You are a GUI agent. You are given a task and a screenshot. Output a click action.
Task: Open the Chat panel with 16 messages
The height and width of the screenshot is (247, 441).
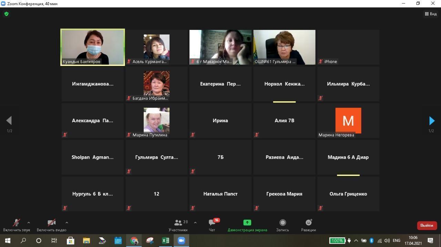tap(212, 223)
